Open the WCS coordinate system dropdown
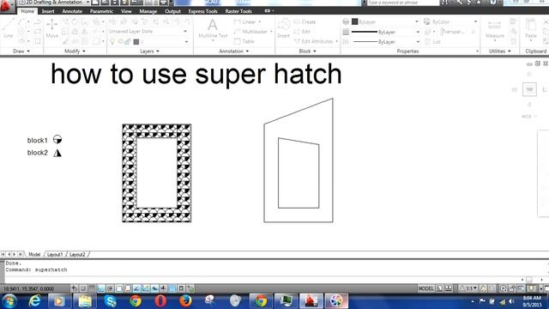Viewport: 549px width, 309px height. (x=528, y=117)
